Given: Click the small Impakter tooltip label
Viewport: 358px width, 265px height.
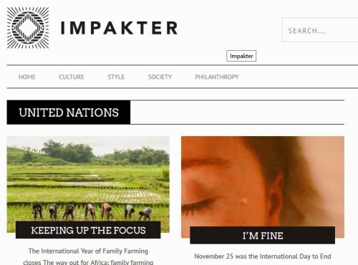Looking at the screenshot, I should coord(241,56).
